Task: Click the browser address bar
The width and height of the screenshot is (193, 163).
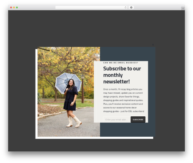Action: click(91, 7)
